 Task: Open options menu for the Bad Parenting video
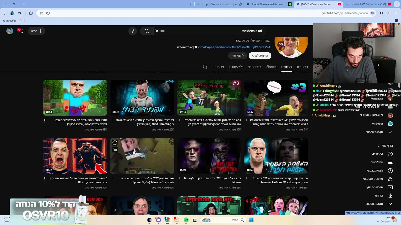pyautogui.click(x=112, y=120)
